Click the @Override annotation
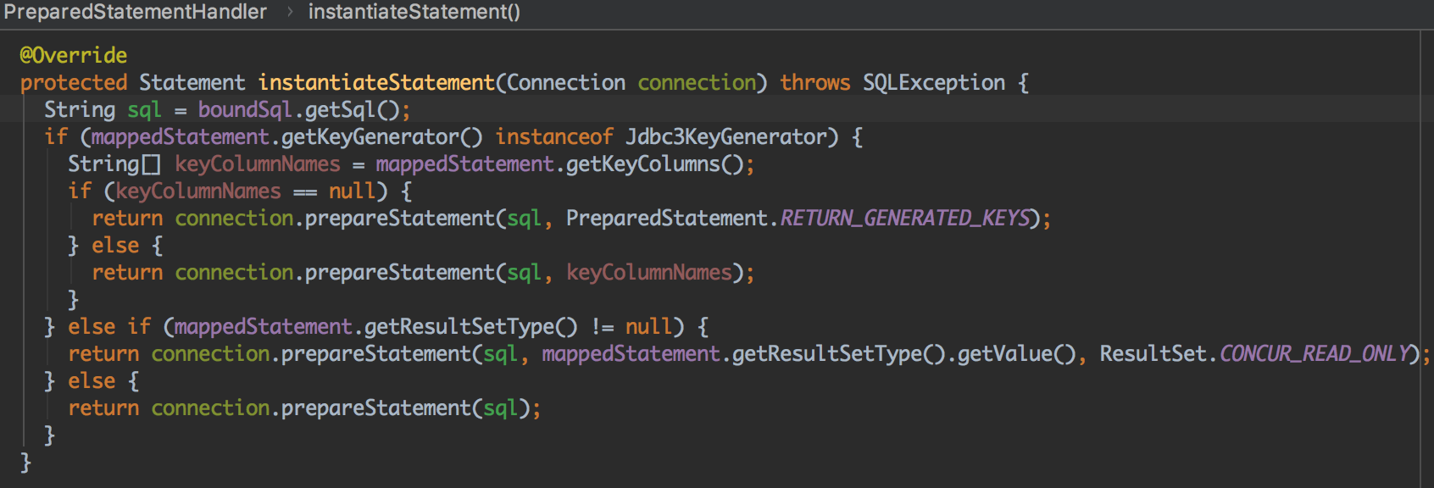 click(x=74, y=55)
